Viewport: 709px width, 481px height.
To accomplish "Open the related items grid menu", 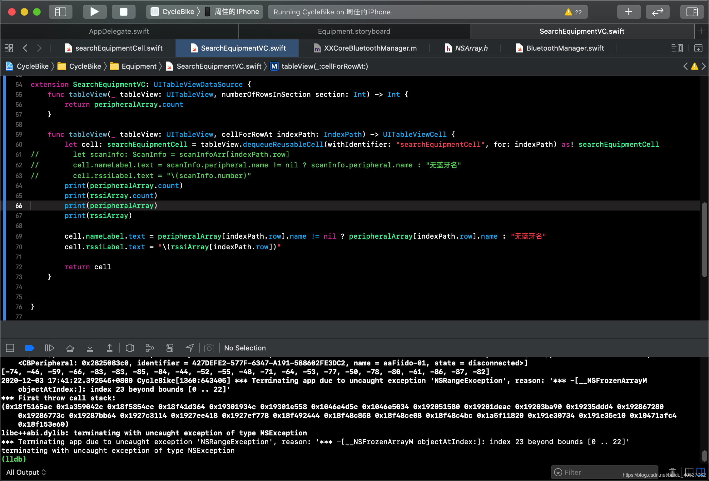I will 9,48.
